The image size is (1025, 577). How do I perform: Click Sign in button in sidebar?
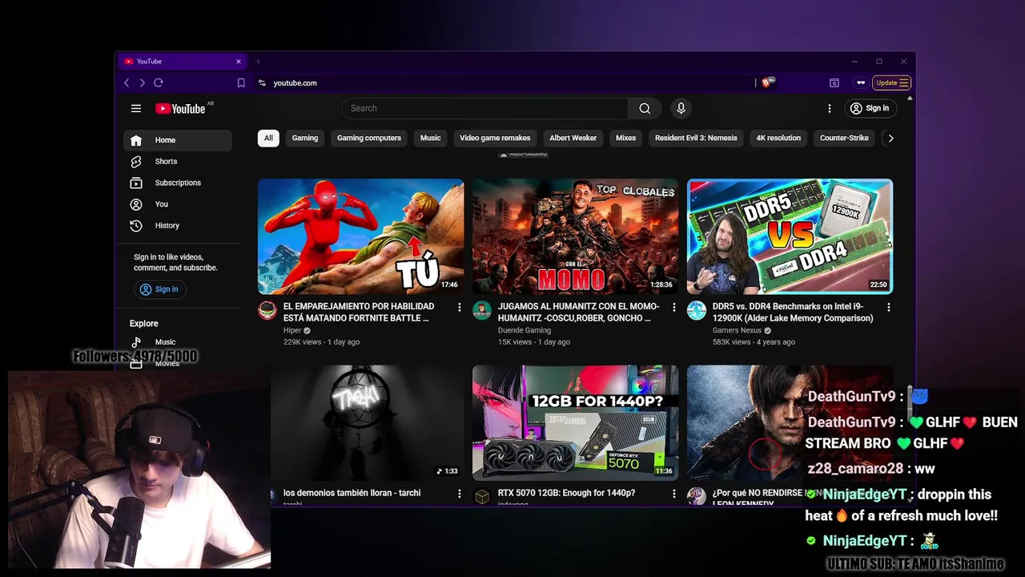tap(159, 289)
